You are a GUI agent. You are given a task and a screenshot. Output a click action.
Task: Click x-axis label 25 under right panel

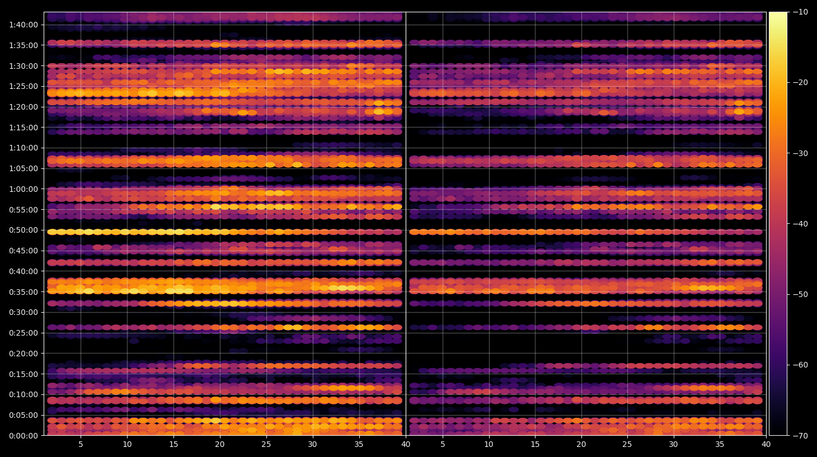[x=627, y=445]
